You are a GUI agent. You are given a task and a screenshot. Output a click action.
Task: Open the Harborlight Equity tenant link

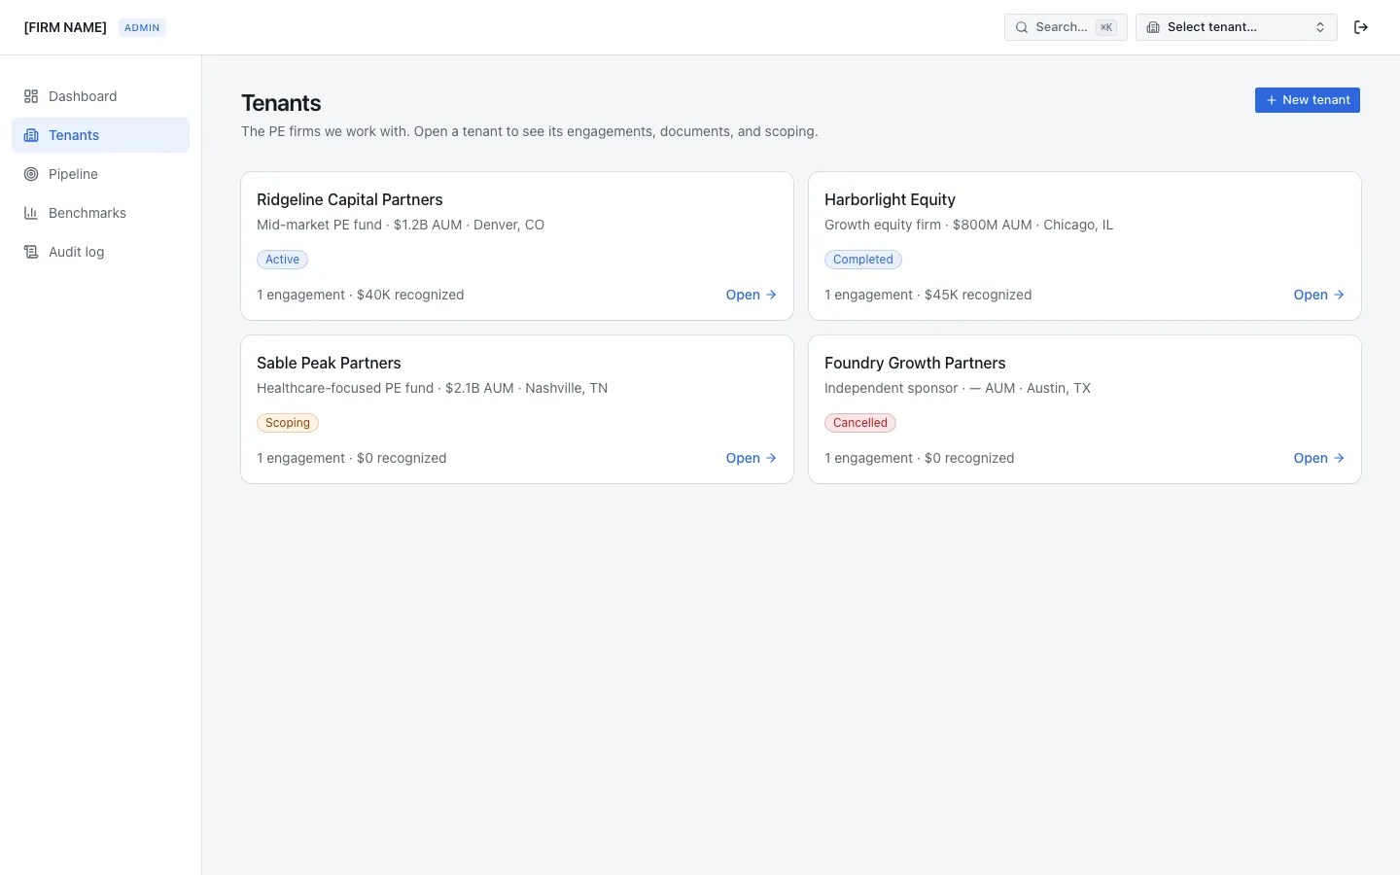[x=1318, y=295]
